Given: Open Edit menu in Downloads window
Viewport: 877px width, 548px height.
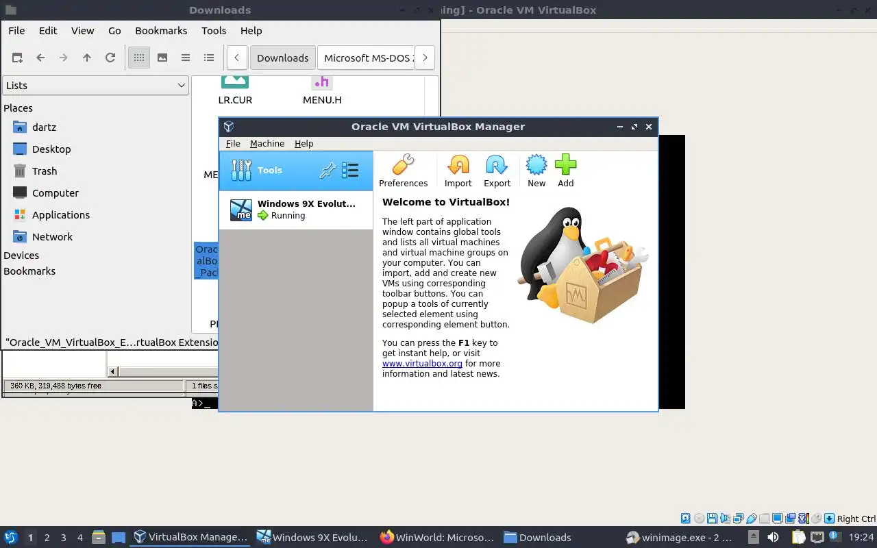Looking at the screenshot, I should 48,31.
